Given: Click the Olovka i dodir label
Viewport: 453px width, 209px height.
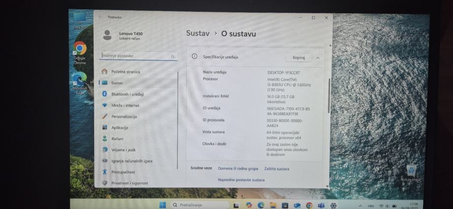Looking at the screenshot, I should tap(214, 143).
